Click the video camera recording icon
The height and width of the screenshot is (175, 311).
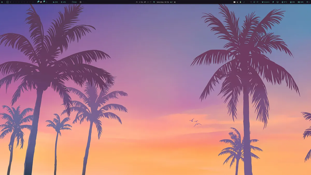[x=235, y=2]
